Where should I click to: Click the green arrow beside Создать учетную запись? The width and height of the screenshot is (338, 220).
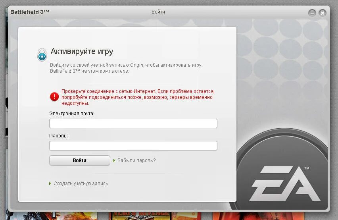point(50,183)
